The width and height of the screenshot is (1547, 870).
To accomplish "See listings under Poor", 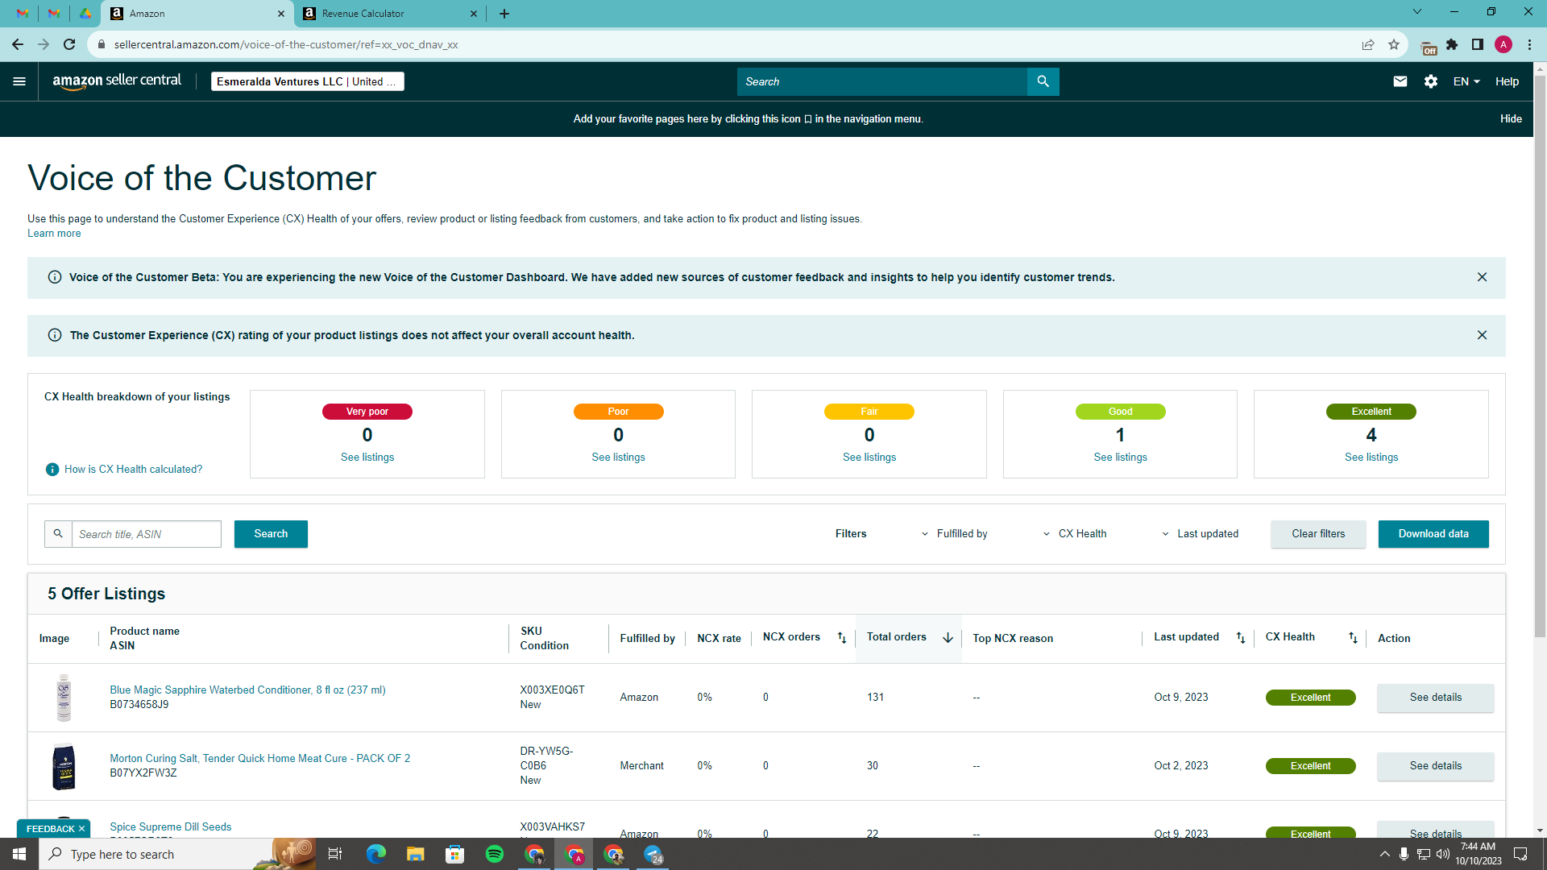I will [618, 458].
